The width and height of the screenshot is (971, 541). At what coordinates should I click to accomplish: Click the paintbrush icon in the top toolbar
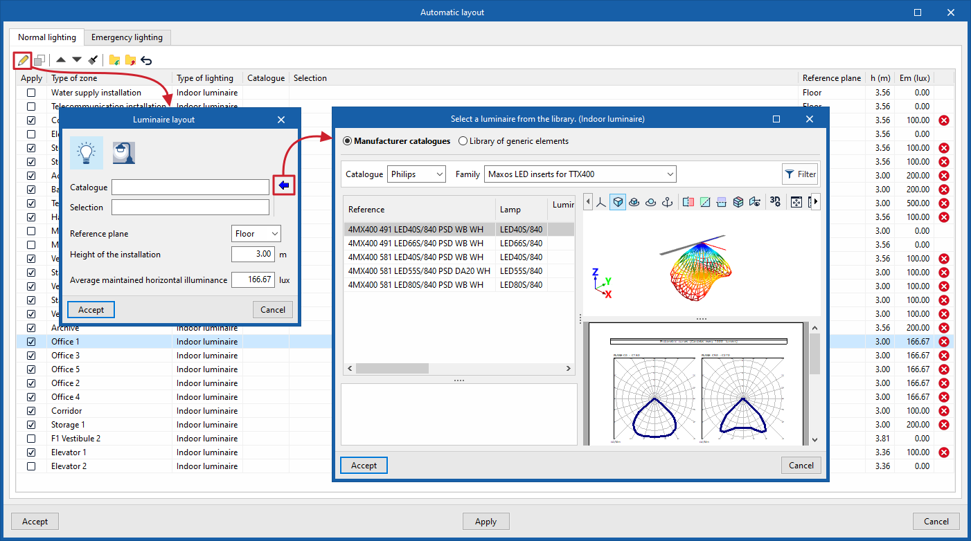click(93, 60)
